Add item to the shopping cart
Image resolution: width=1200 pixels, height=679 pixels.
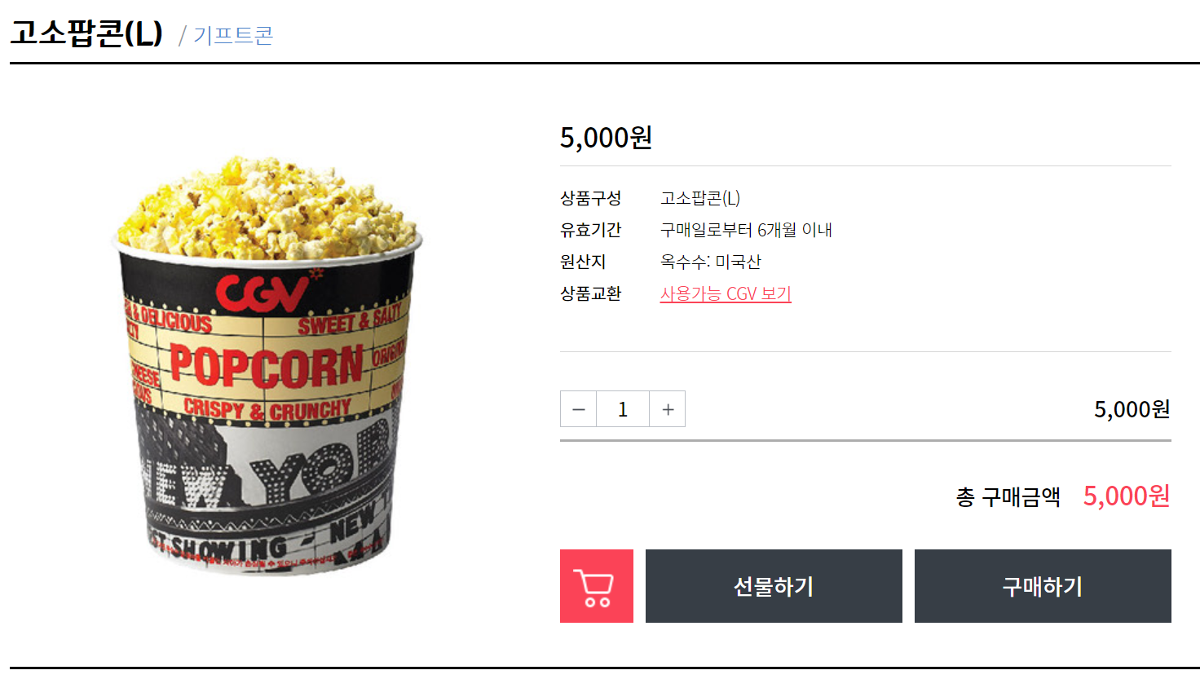click(x=596, y=586)
